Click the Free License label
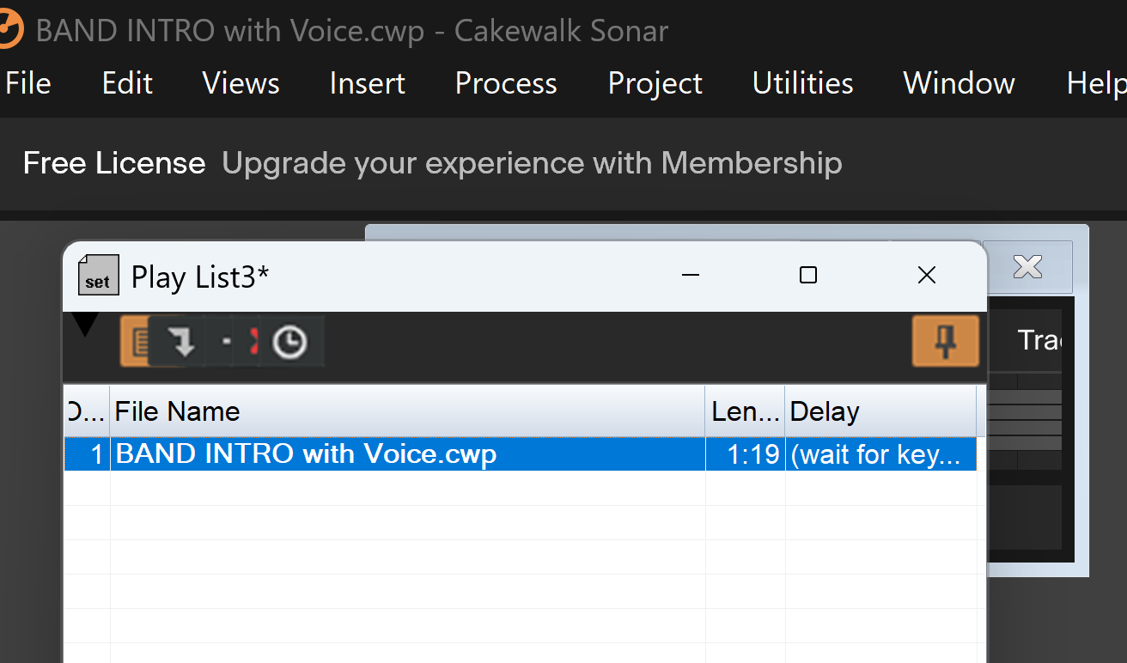 point(114,163)
